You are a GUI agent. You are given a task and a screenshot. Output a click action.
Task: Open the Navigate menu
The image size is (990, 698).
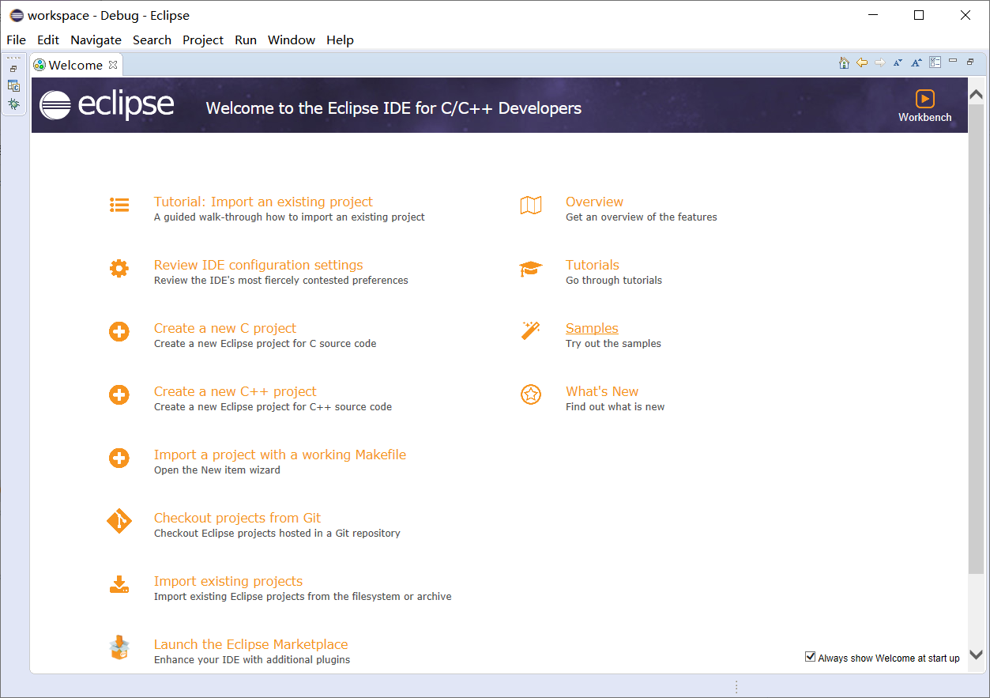[96, 40]
